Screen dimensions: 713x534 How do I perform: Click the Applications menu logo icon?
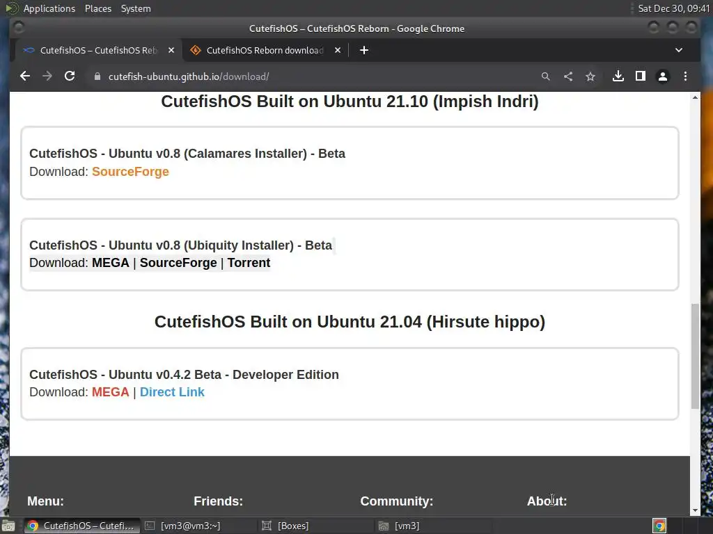[11, 8]
